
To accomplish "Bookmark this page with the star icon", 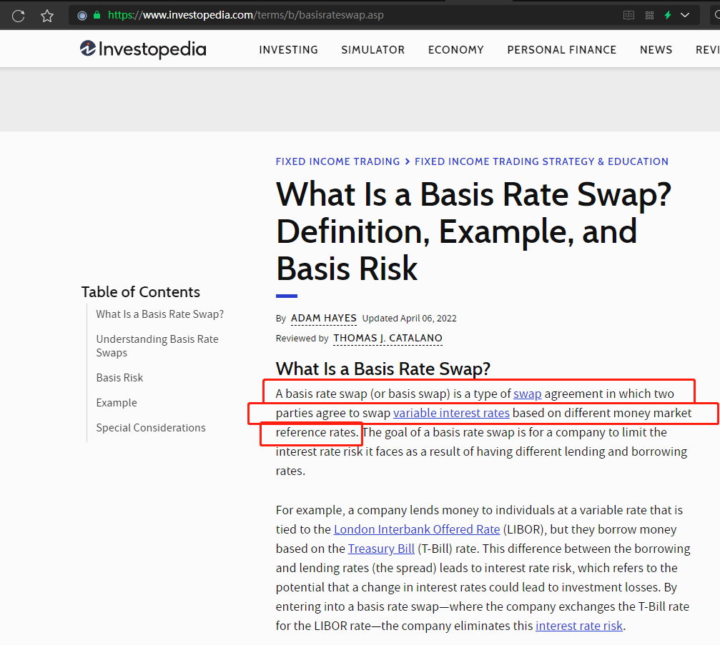I will point(47,16).
